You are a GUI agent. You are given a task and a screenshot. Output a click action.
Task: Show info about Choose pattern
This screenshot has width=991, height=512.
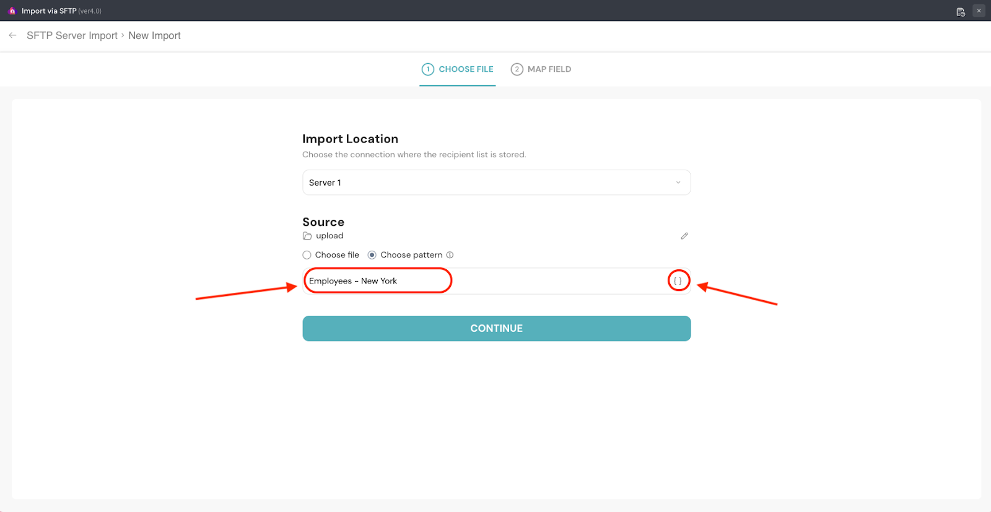pos(450,255)
